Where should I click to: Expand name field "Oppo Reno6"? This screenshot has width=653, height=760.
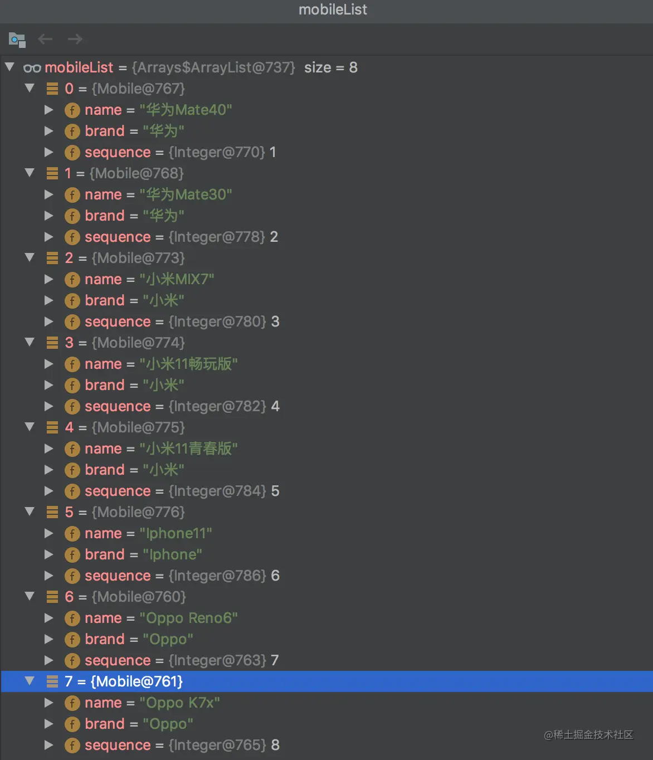point(49,618)
